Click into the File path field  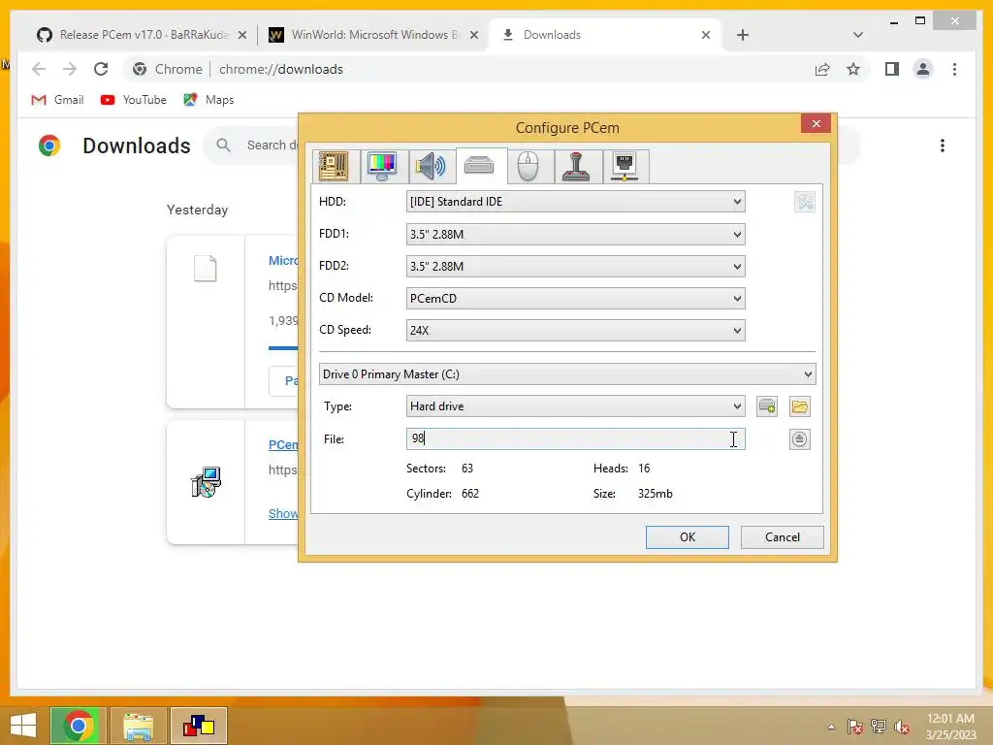coord(575,439)
